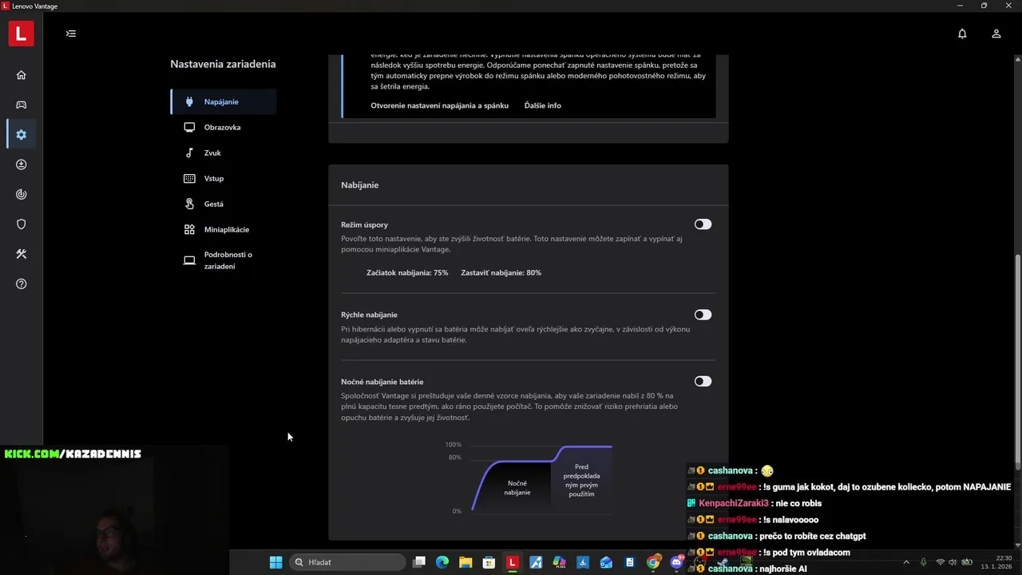Open Discord from taskbar
Image resolution: width=1022 pixels, height=575 pixels.
pos(677,562)
